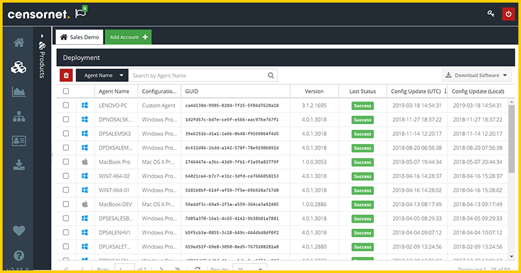Tick the checkbox for DPNOSALSK row
Viewport: 521px width, 273px height.
click(66, 119)
